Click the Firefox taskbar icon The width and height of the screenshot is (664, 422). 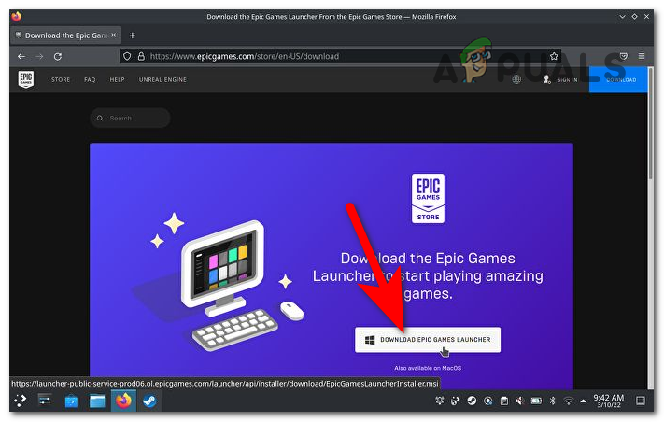123,401
